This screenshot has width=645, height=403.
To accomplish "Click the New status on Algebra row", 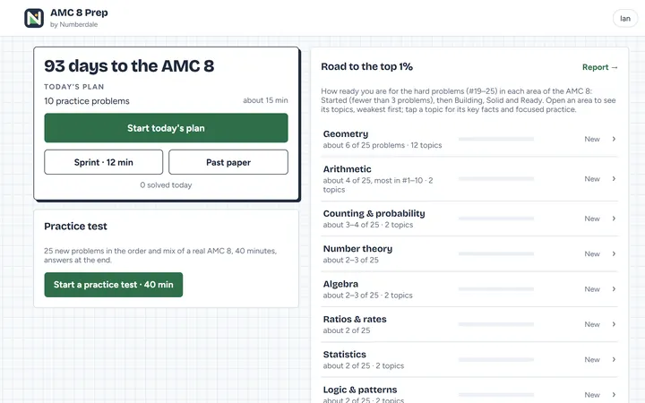I will coord(592,289).
